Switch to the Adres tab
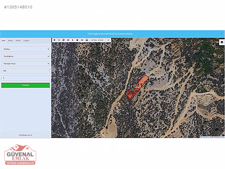 (10, 41)
